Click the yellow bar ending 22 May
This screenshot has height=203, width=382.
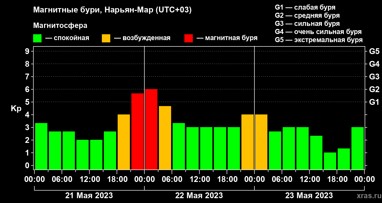click(x=248, y=142)
